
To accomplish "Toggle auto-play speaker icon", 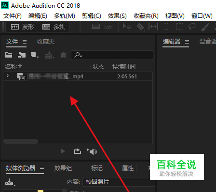I will 92,151.
